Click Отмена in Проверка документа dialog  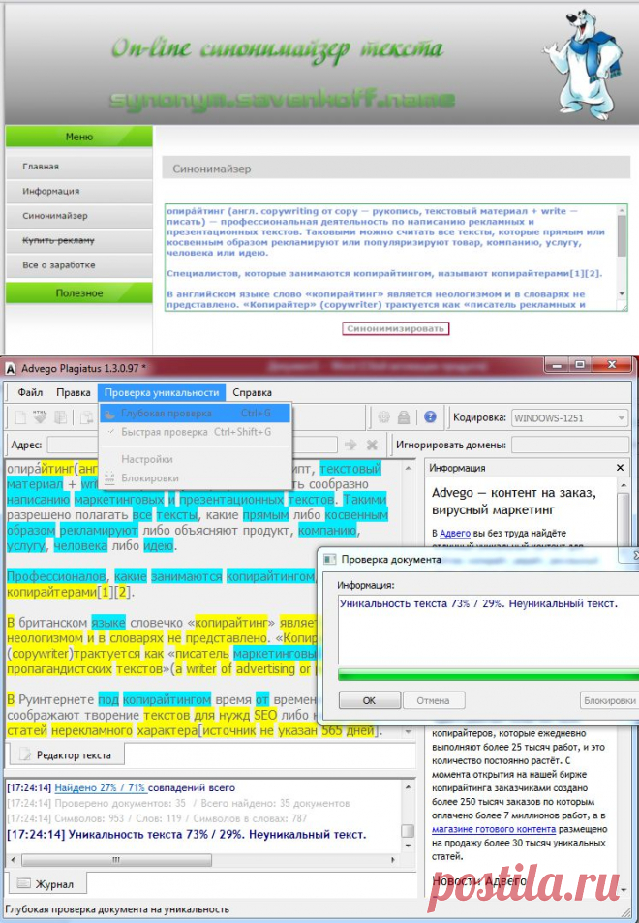pos(433,700)
